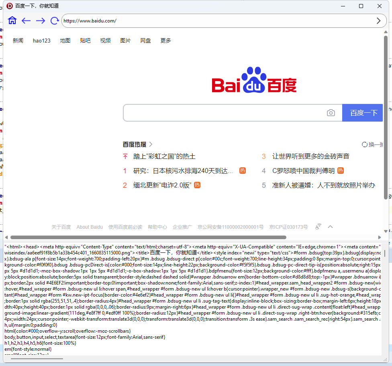Click inside the Baidu search box
392x366 pixels.
click(225, 113)
